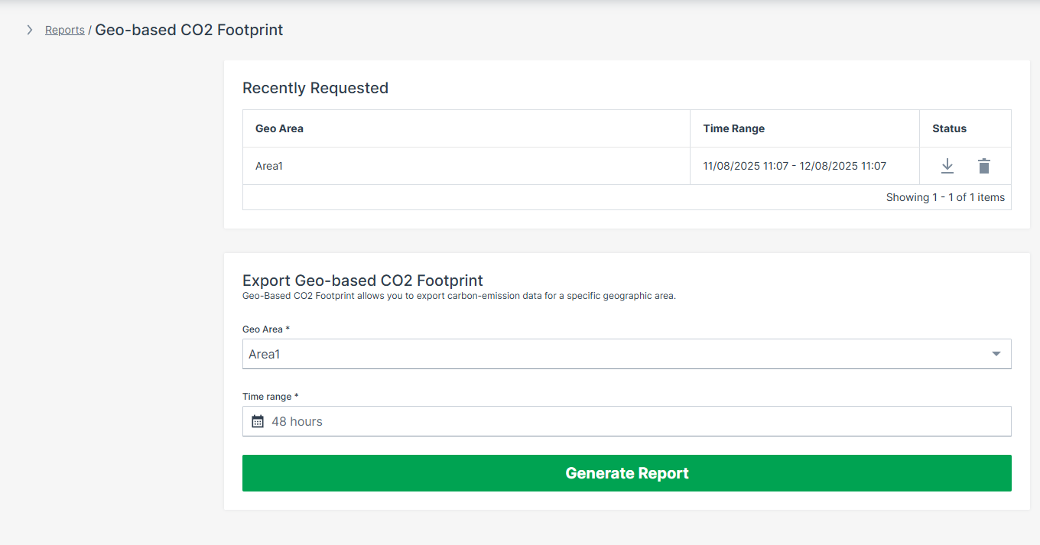
Task: Click the Recently Requested heading
Action: point(315,88)
